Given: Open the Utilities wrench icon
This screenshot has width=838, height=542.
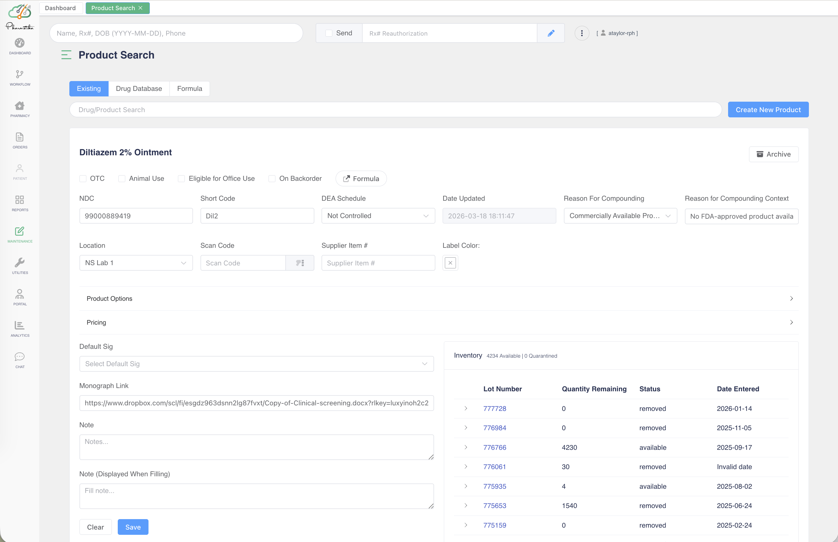Looking at the screenshot, I should (x=20, y=263).
